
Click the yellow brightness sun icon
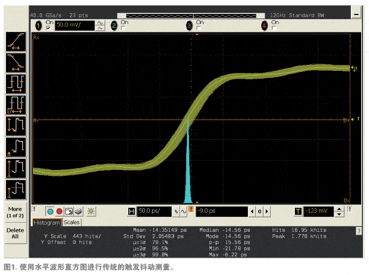[91, 211]
